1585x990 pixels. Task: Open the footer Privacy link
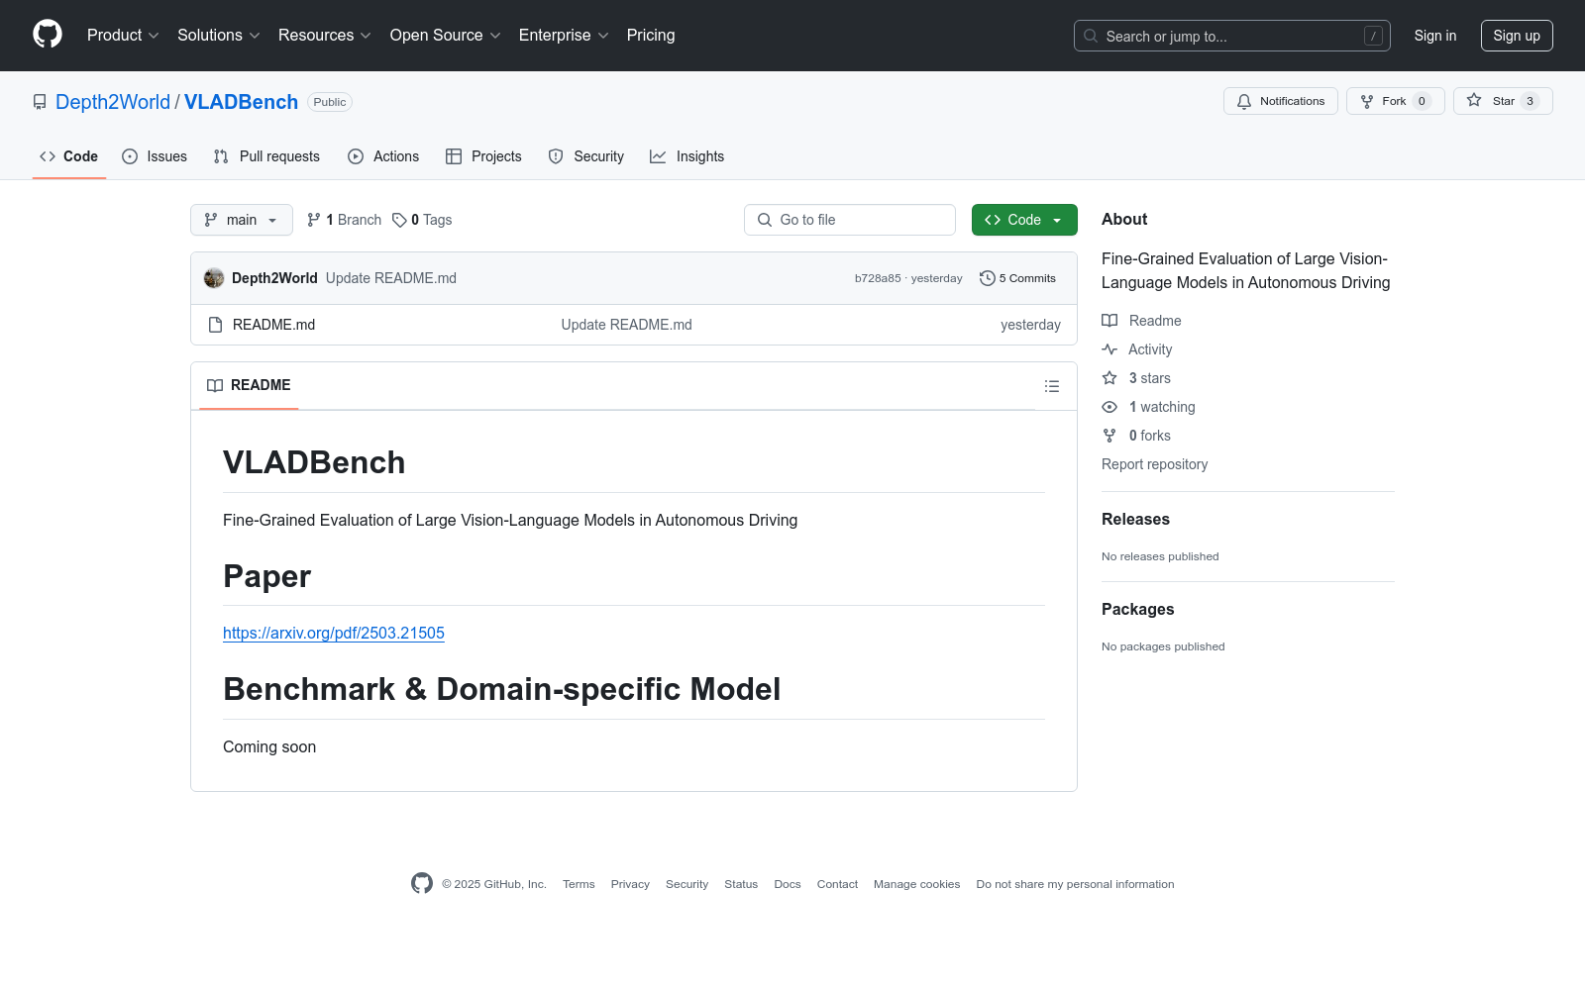tap(630, 884)
